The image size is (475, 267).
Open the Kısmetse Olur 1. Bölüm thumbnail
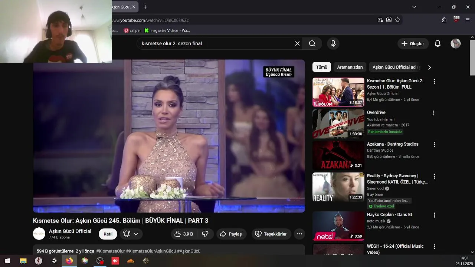[338, 92]
